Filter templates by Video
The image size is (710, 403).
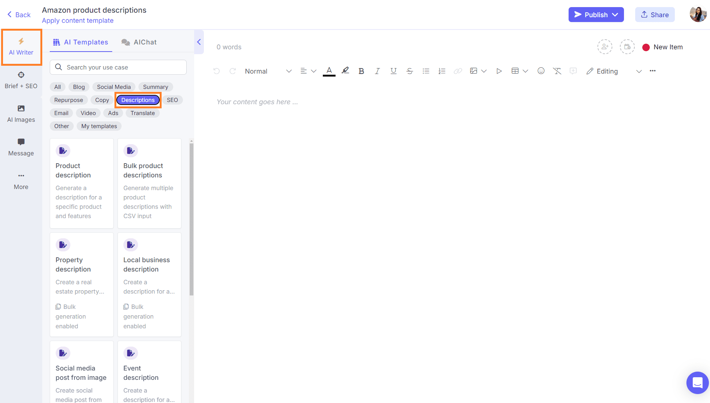click(88, 113)
